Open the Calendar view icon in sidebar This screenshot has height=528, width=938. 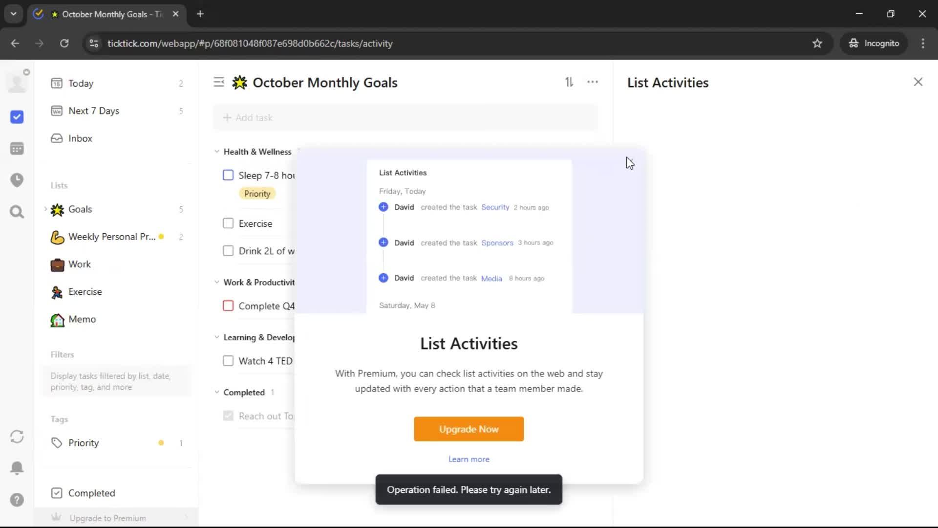point(17,149)
